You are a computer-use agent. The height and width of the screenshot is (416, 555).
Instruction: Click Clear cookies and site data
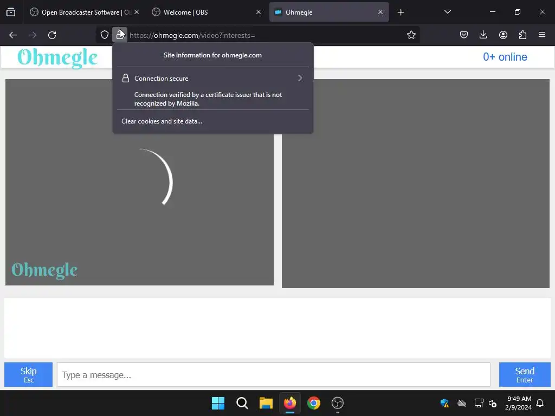pyautogui.click(x=162, y=121)
